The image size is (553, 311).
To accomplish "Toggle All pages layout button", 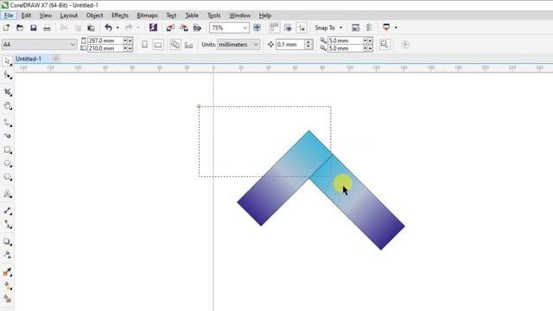I will click(175, 44).
